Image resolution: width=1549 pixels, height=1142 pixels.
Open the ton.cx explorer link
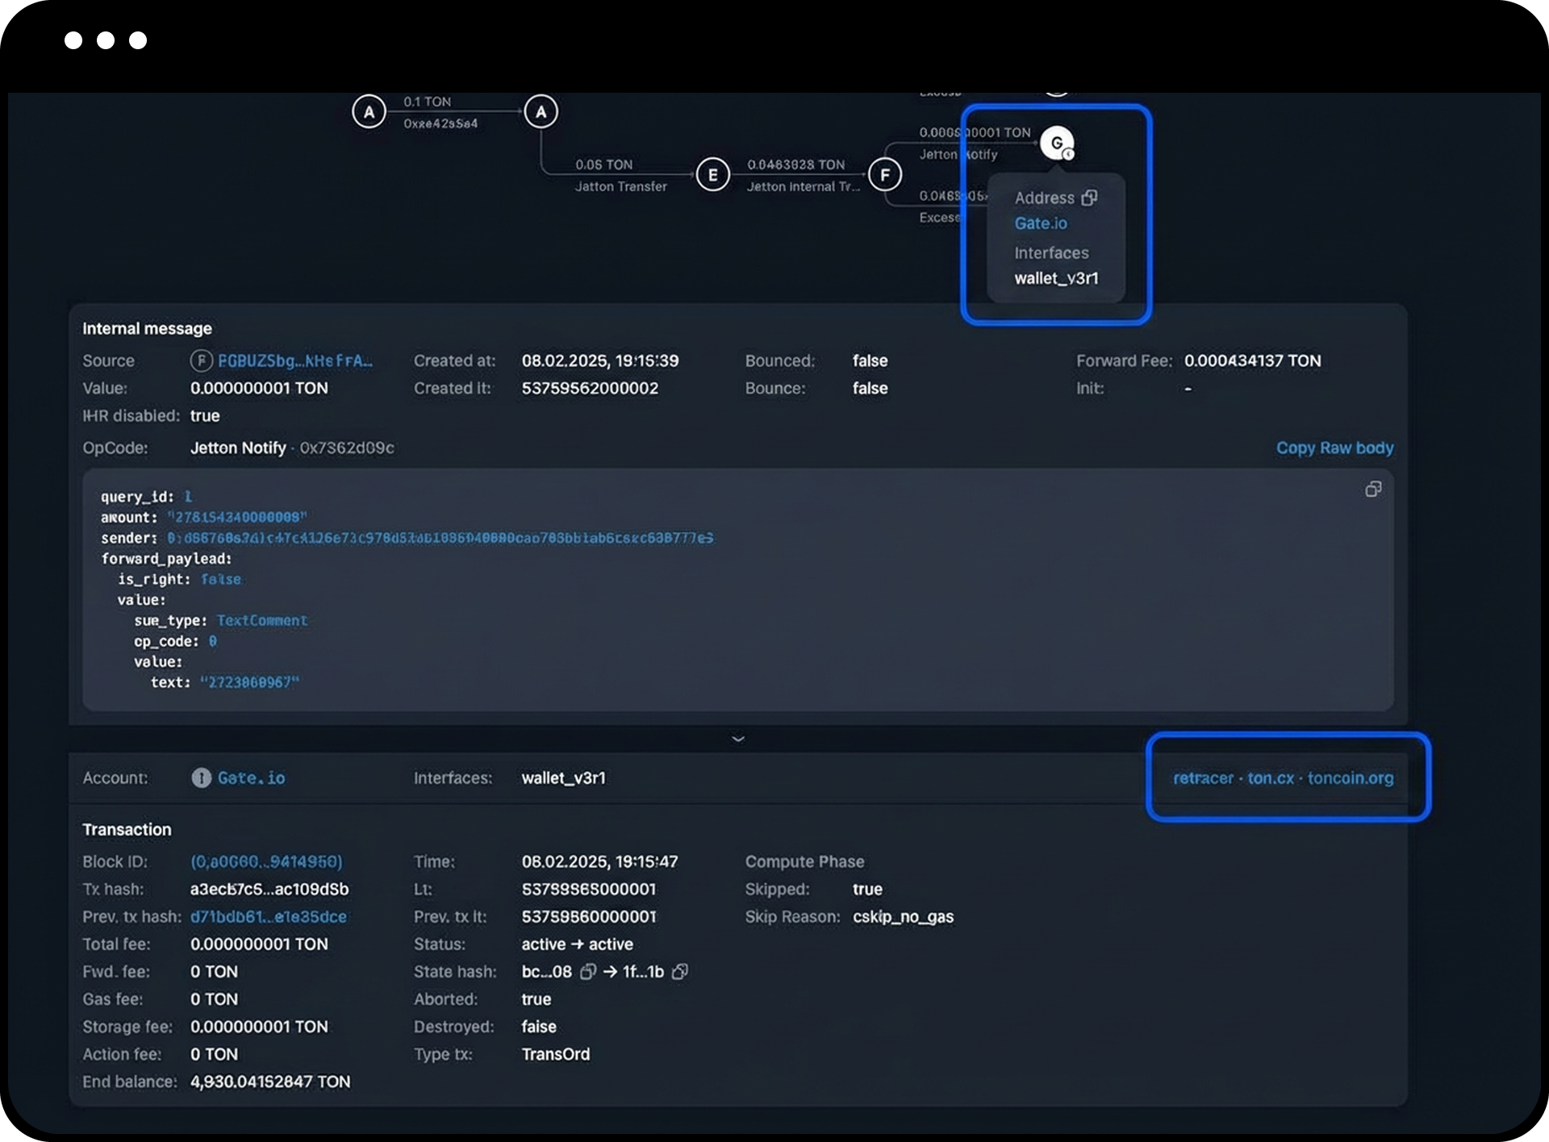(x=1271, y=778)
